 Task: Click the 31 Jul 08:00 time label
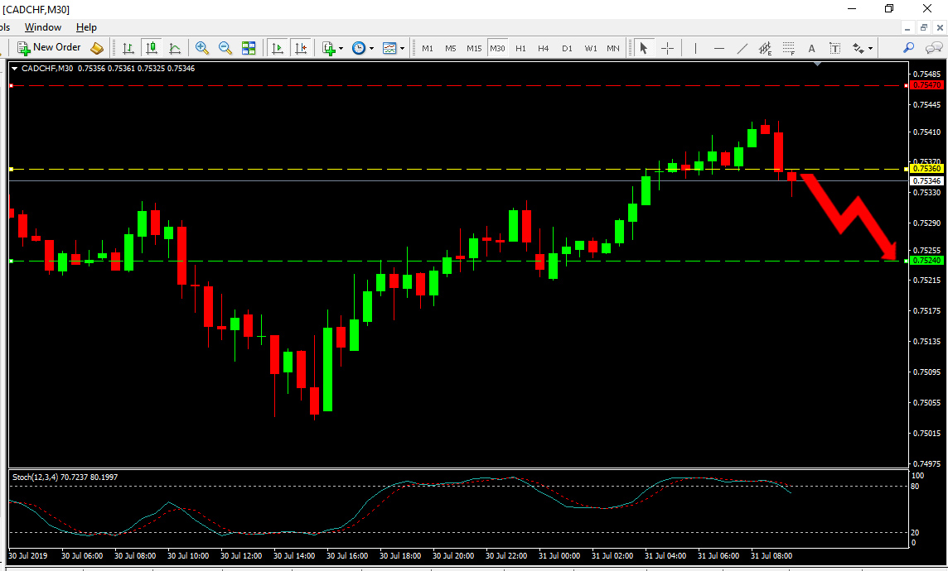click(771, 555)
